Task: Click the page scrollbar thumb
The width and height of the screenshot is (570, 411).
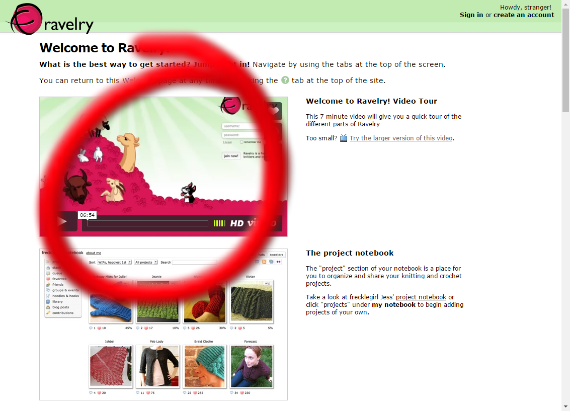Action: (x=565, y=60)
